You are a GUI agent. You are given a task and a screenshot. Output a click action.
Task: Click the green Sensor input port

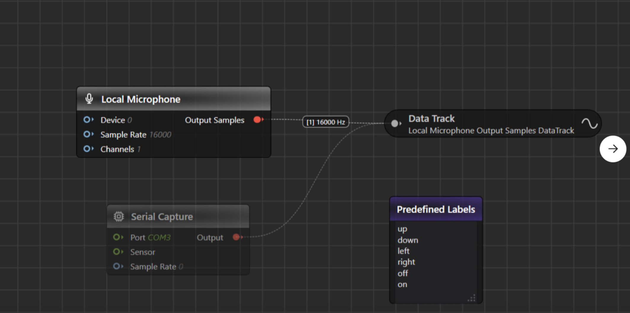(x=116, y=252)
